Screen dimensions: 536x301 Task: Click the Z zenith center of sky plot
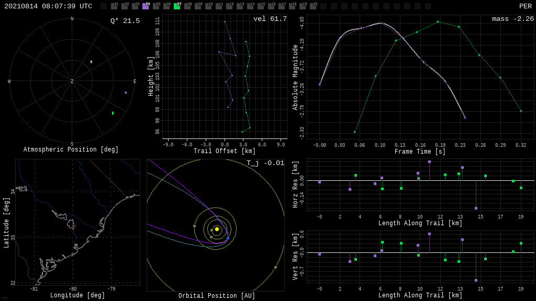click(72, 82)
